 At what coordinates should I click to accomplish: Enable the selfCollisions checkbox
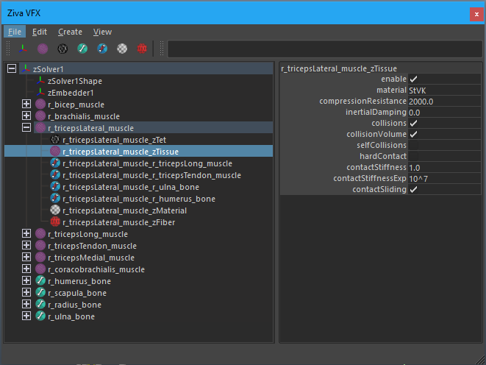tap(413, 145)
